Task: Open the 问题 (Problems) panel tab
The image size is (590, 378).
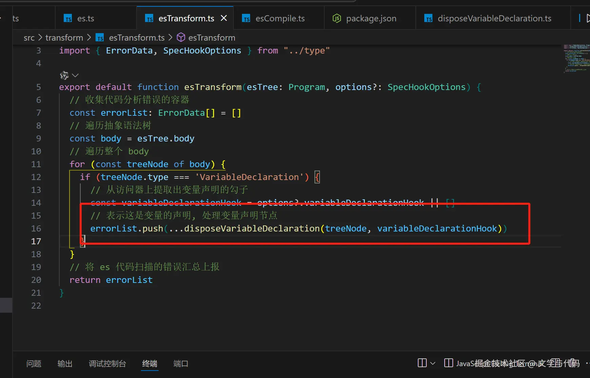Action: pos(34,363)
